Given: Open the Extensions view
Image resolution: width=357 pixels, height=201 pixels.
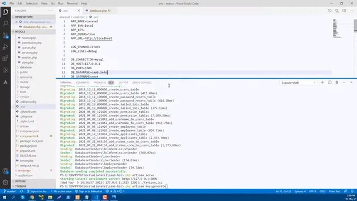Looking at the screenshot, I should point(5,59).
